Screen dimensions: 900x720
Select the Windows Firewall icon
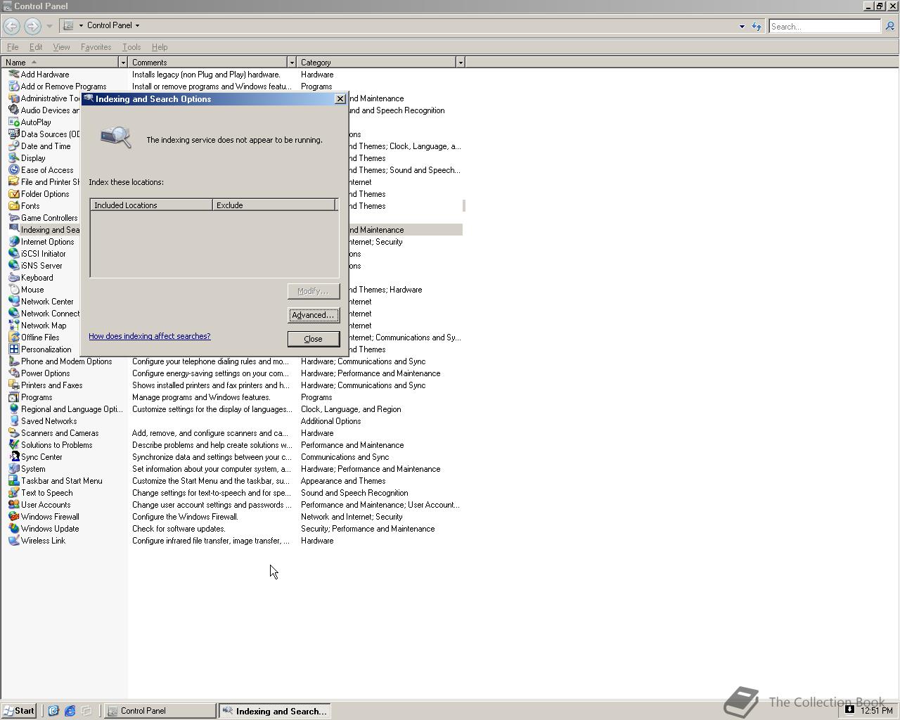(x=14, y=517)
